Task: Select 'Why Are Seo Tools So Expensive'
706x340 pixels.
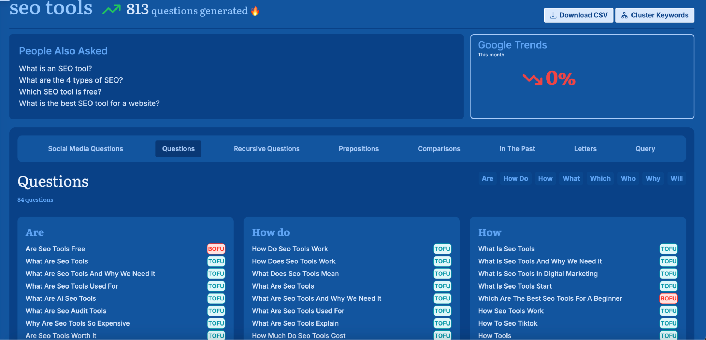Action: coord(78,323)
